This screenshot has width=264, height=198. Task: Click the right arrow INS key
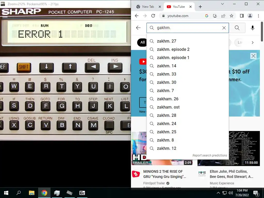coord(115,67)
